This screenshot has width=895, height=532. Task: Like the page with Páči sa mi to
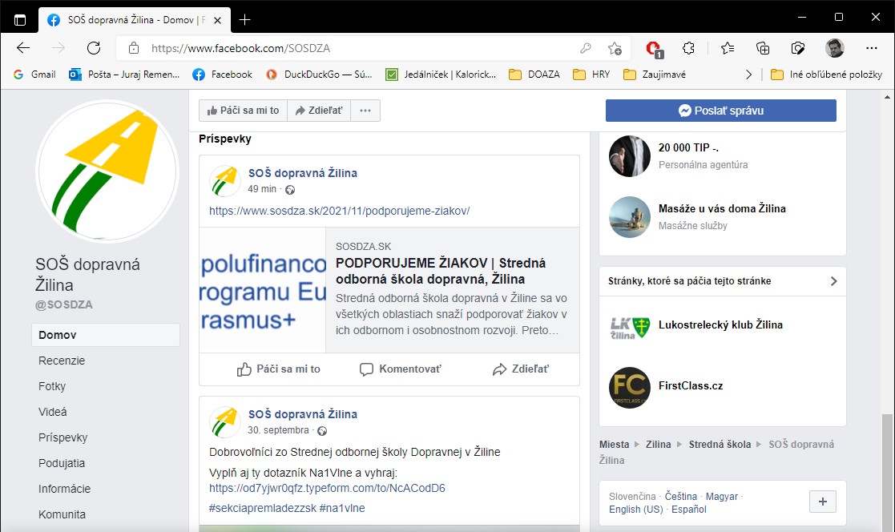coord(243,111)
